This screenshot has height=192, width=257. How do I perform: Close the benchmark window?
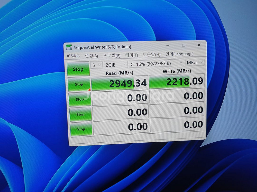tap(199, 45)
